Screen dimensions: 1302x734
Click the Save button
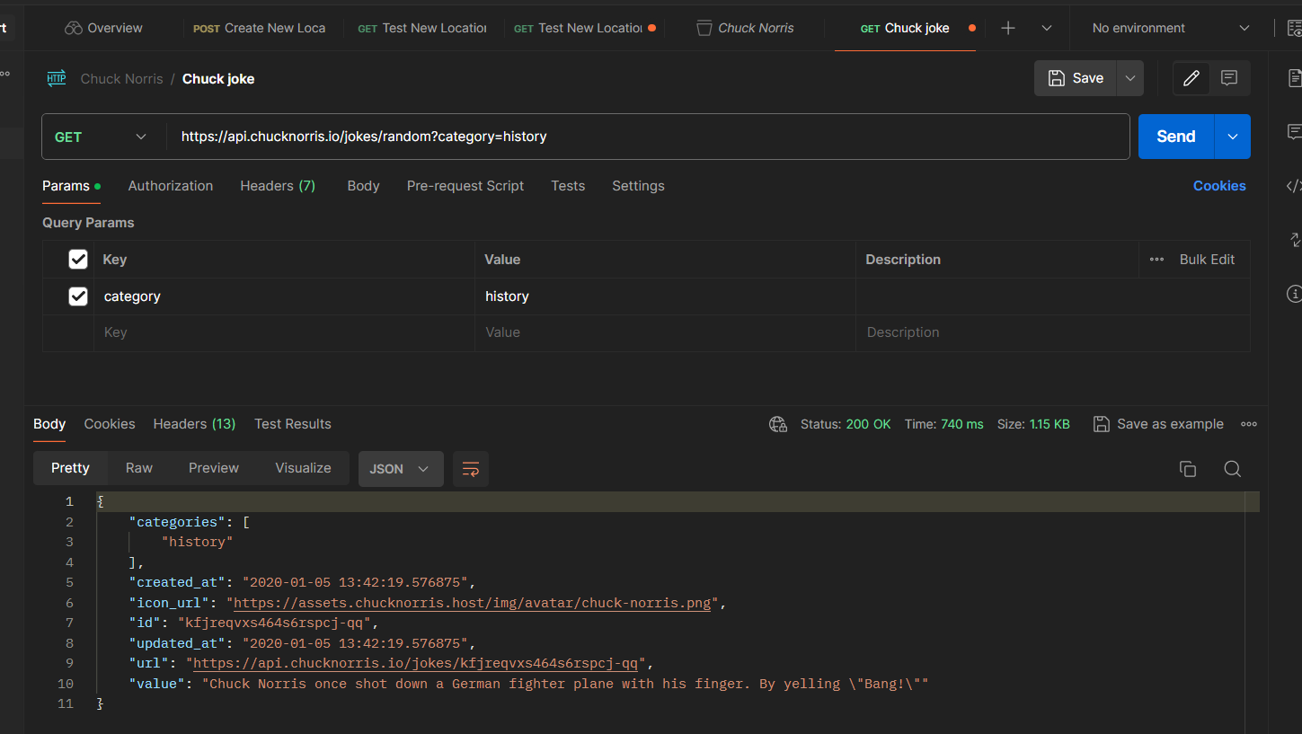(x=1076, y=78)
